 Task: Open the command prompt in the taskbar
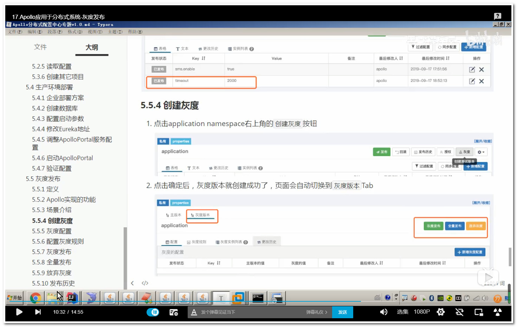[258, 298]
